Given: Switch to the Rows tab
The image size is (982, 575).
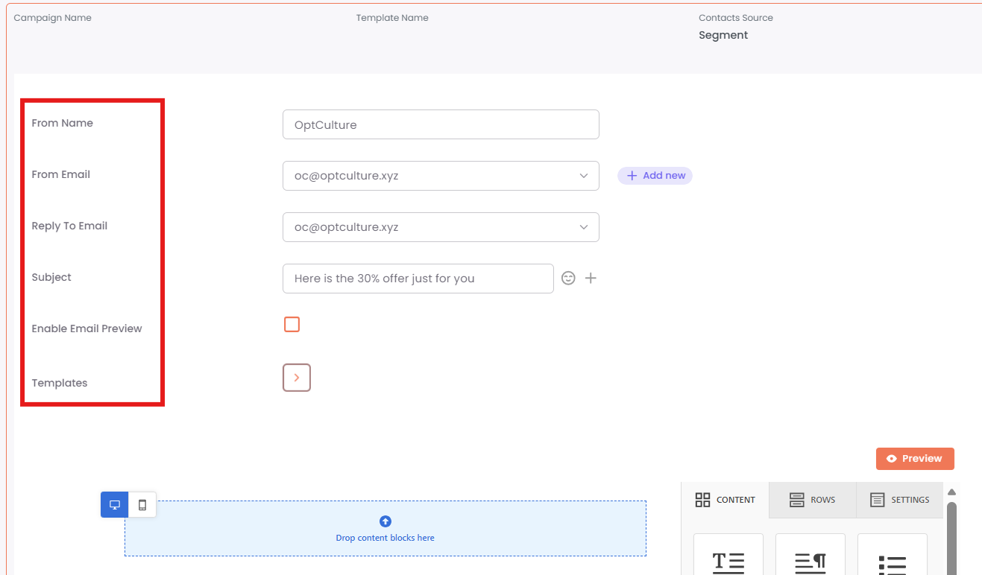Looking at the screenshot, I should point(812,500).
